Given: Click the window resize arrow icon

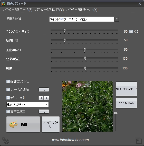Looking at the screenshot, I should (x=139, y=141).
